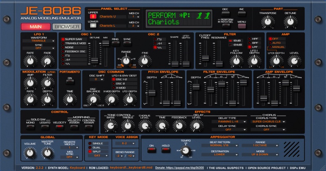Open the OSC Shift dropdown
This screenshot has height=171, width=326.
[x=97, y=79]
